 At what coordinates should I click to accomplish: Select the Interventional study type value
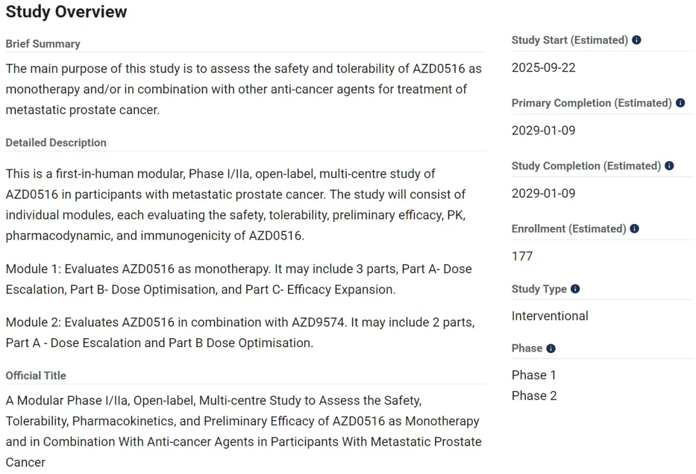(550, 316)
